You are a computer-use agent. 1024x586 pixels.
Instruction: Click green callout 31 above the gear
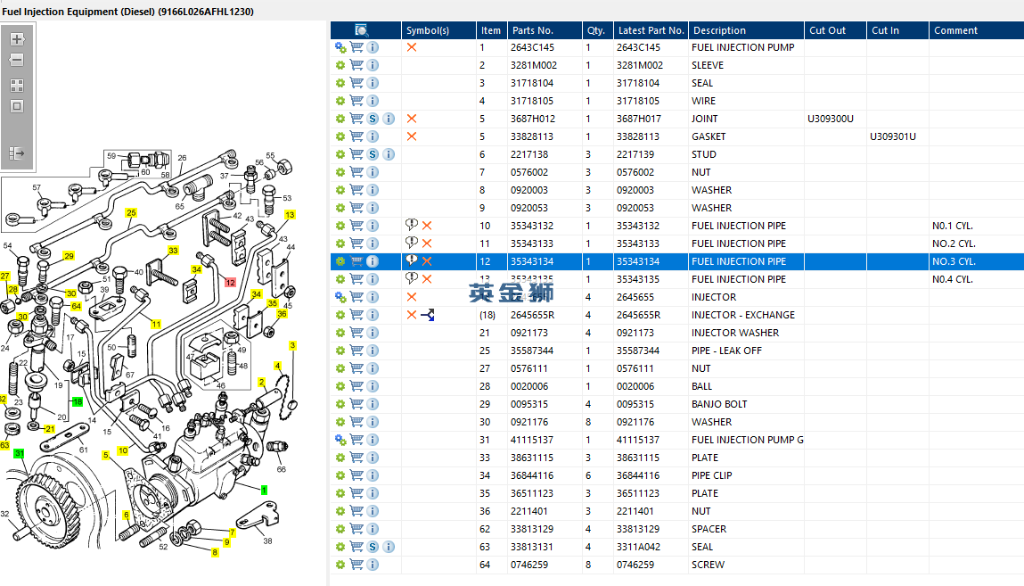pyautogui.click(x=20, y=453)
